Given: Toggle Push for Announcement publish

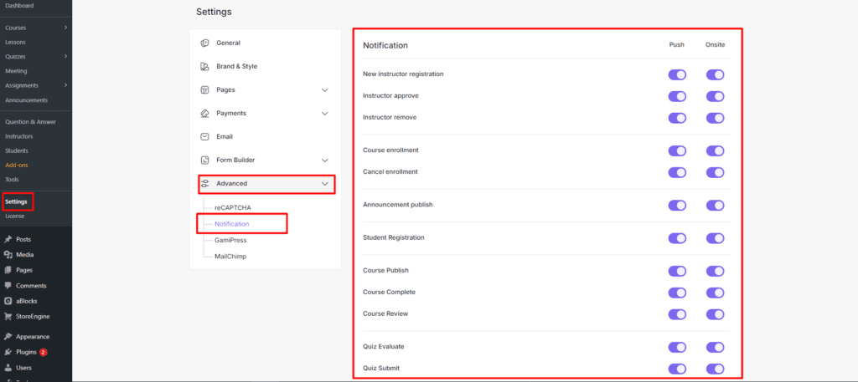Looking at the screenshot, I should tap(677, 206).
